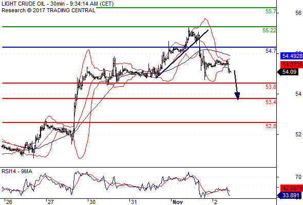Click the 55.7 resistance level label
This screenshot has height=205, width=303.
point(271,11)
